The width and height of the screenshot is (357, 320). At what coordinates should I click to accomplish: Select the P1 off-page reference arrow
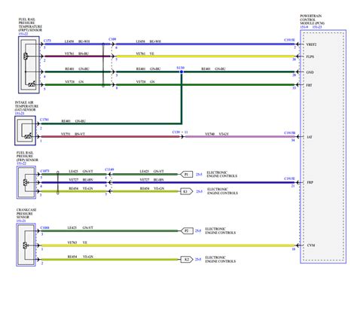187,174
